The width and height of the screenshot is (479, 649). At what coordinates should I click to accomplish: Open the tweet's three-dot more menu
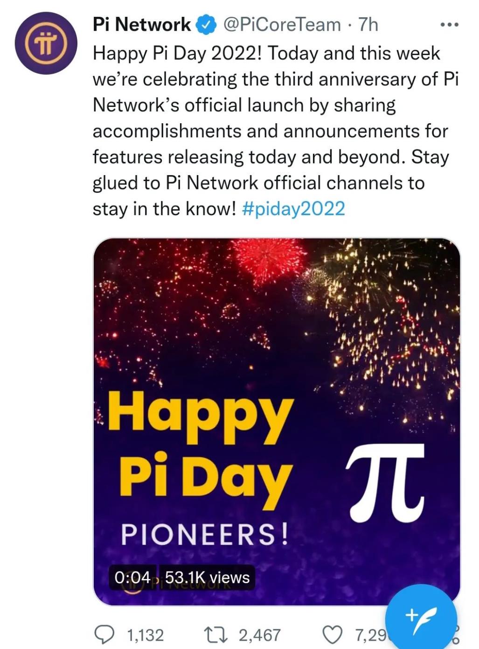450,25
